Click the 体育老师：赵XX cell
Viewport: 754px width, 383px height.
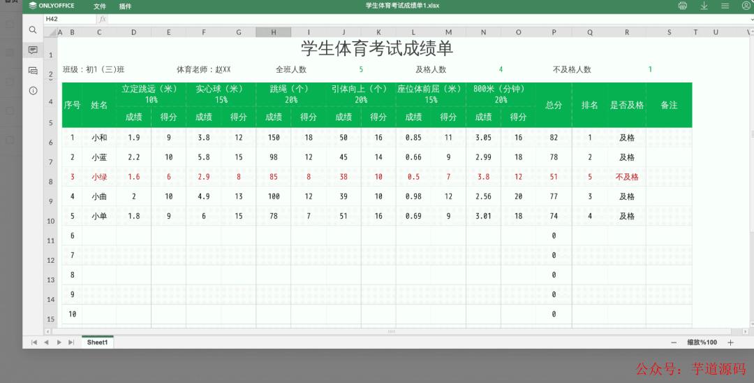pyautogui.click(x=204, y=69)
